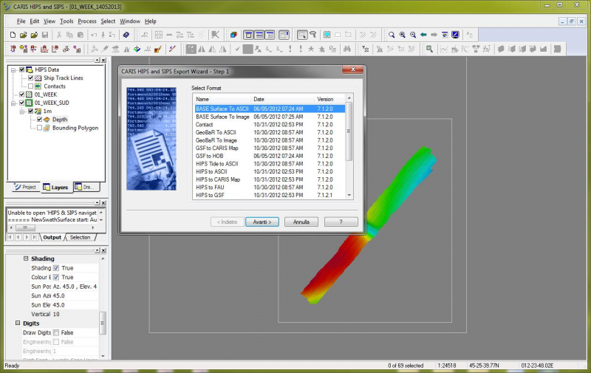This screenshot has height=373, width=591.
Task: Collapse the HIPS Data tree node
Action: pyautogui.click(x=13, y=69)
